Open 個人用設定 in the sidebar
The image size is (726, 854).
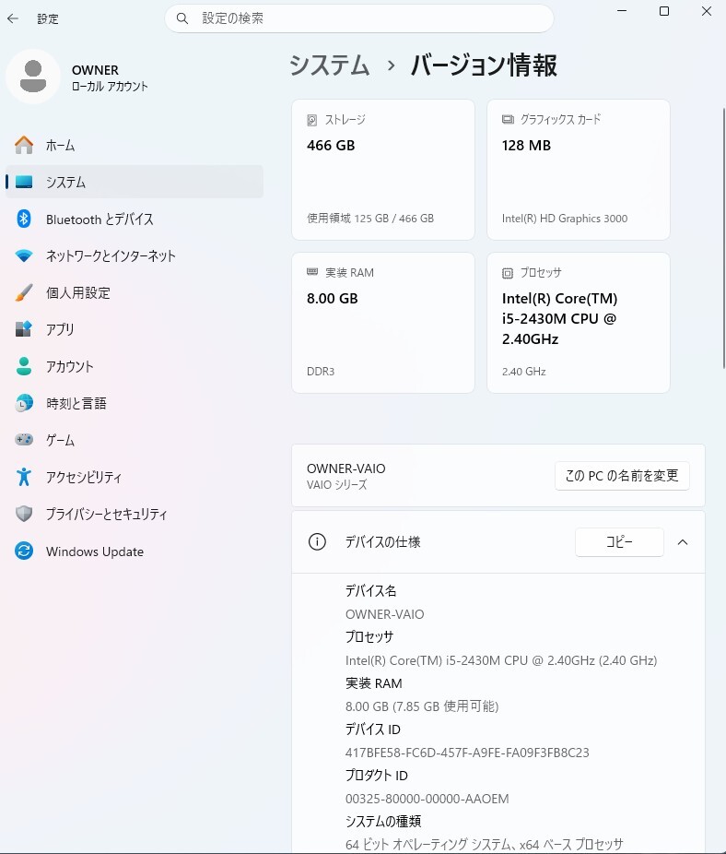135,292
